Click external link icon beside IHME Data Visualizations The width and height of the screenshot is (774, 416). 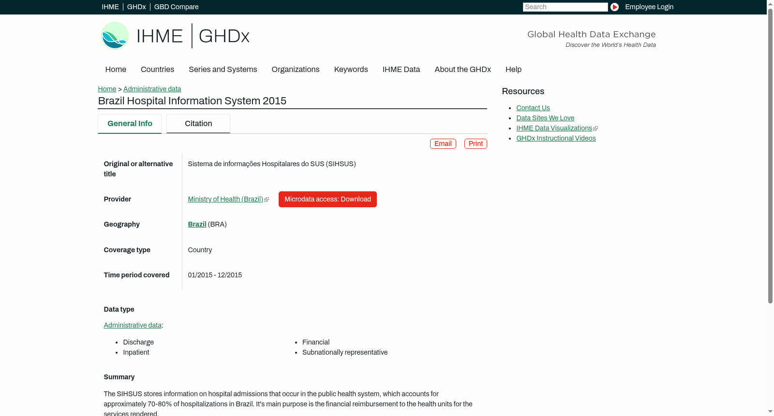pyautogui.click(x=595, y=129)
